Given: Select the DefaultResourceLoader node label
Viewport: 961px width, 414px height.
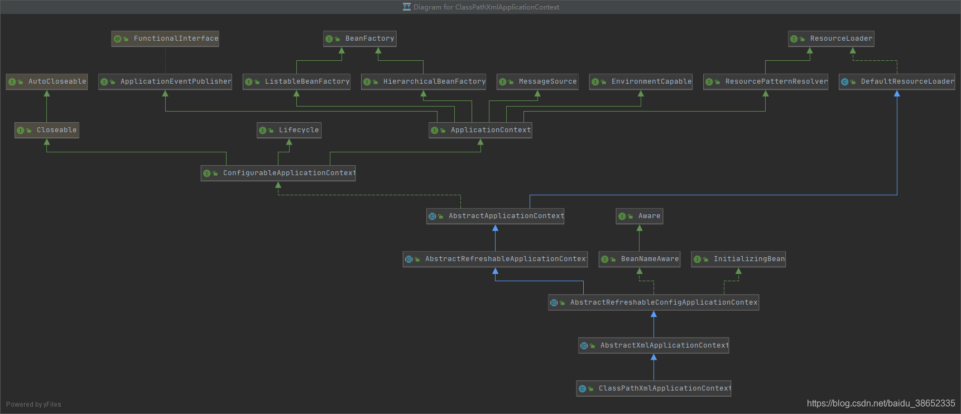Looking at the screenshot, I should (907, 81).
